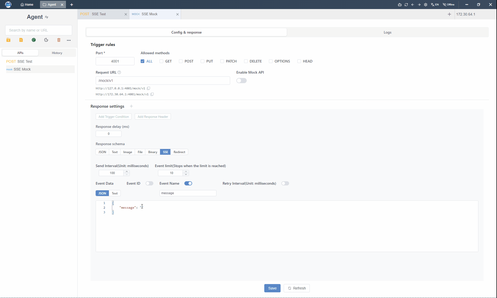Image resolution: width=497 pixels, height=298 pixels.
Task: Click the sync refresh icon in title bar
Action: coord(406,5)
